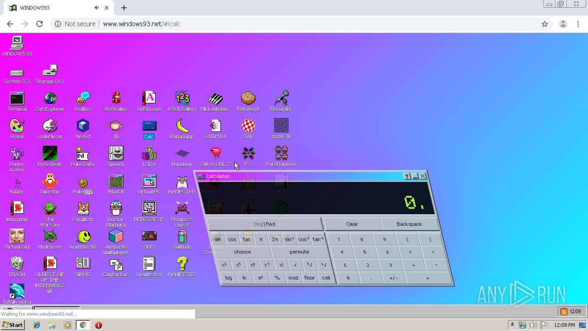
Task: Launch the Recorder microphone icon
Action: pyautogui.click(x=281, y=102)
